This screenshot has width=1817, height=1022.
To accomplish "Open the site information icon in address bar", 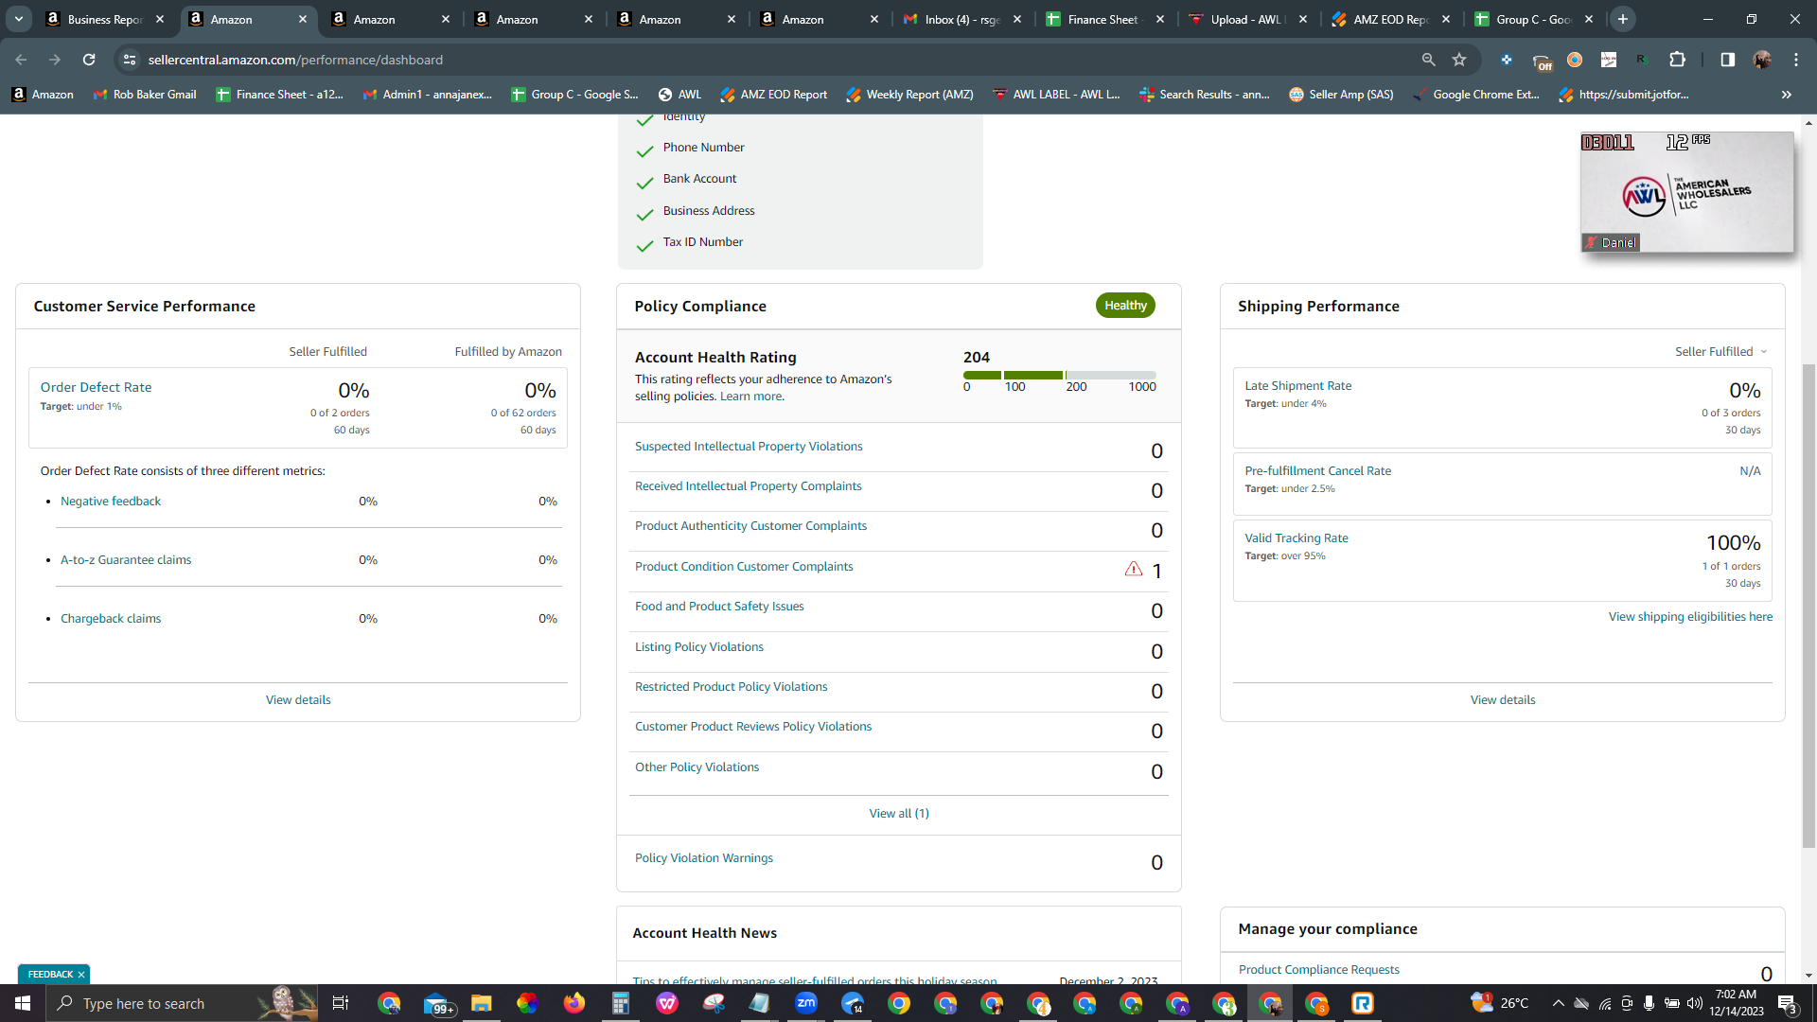I will point(130,60).
